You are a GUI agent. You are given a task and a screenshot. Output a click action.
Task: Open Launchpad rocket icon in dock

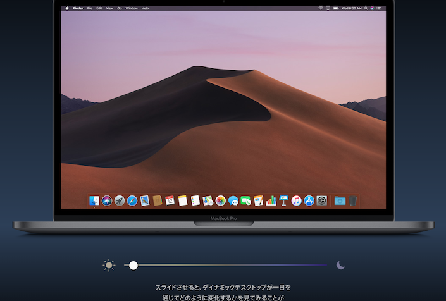(120, 200)
